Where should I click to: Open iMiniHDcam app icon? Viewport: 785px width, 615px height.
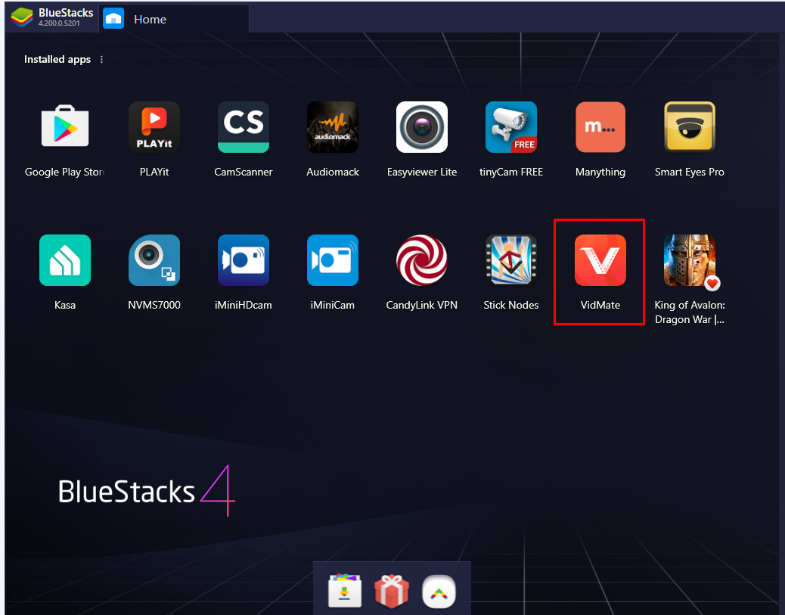tap(244, 260)
